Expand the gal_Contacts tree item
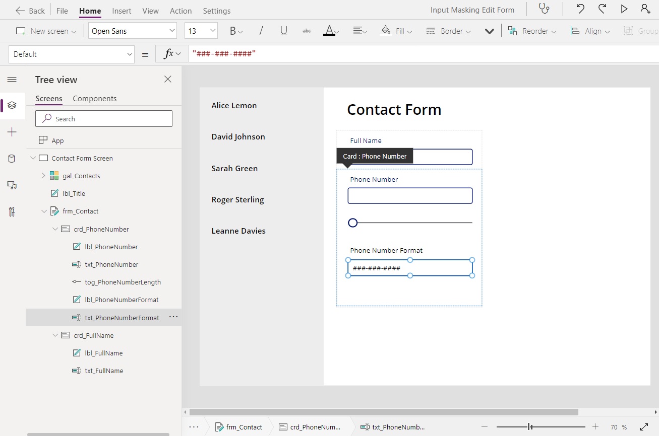Screen dimensions: 659x436 tap(42, 176)
